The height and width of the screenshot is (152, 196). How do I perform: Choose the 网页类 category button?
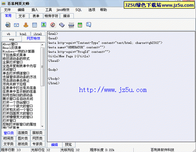click(37, 138)
